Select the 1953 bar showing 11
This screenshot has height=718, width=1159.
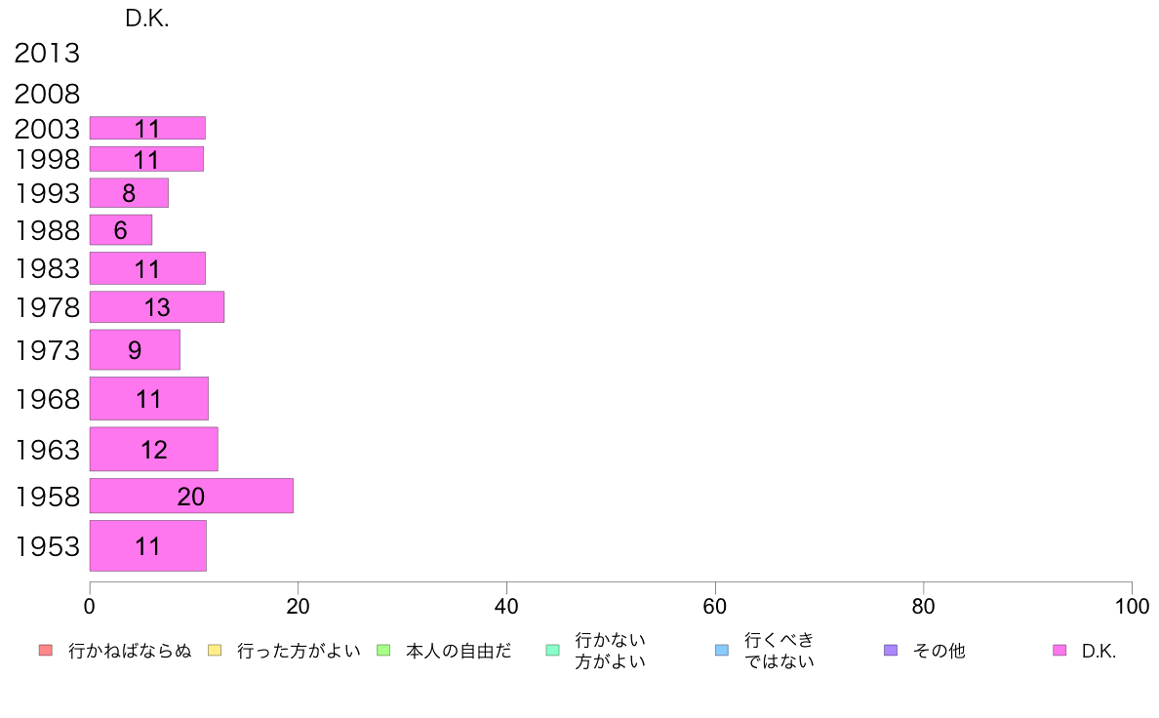pos(147,546)
